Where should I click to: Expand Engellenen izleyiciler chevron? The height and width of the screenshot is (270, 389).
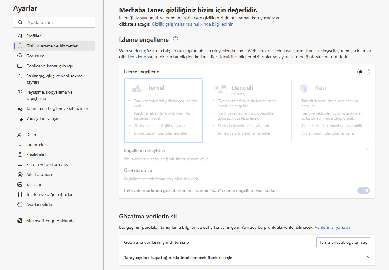367,150
